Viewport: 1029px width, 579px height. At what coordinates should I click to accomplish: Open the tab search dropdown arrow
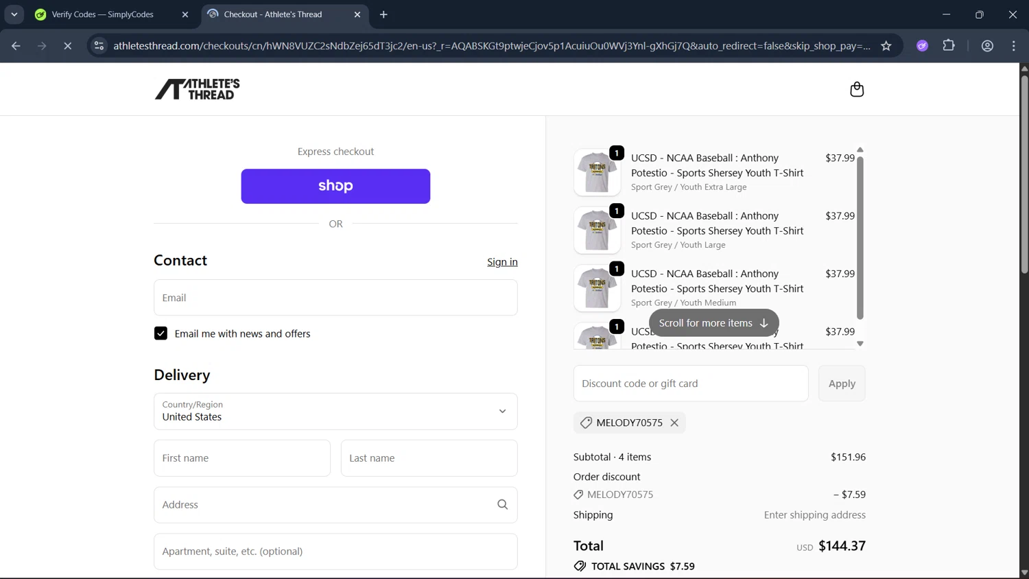(x=14, y=14)
